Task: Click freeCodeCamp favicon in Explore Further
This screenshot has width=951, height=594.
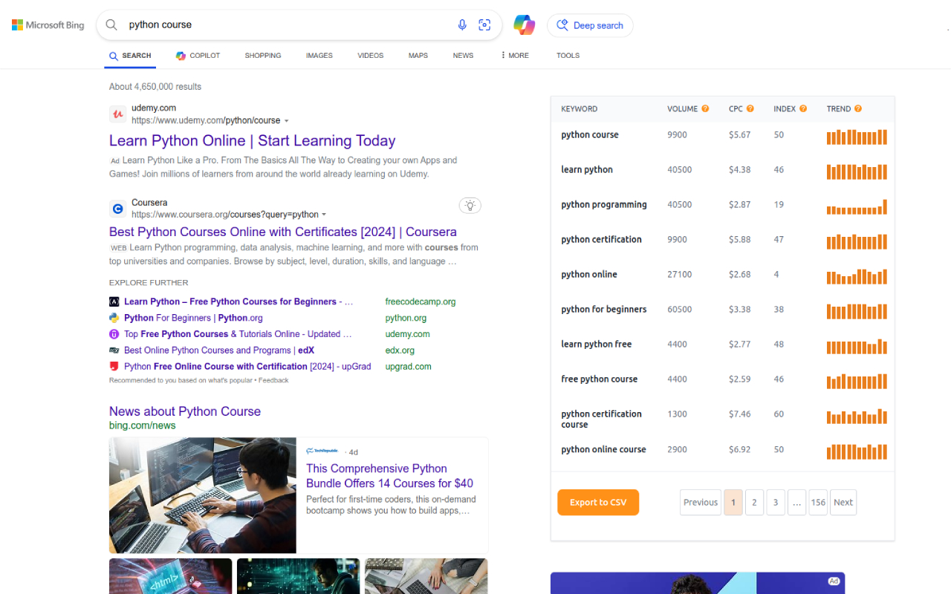Action: [x=114, y=302]
